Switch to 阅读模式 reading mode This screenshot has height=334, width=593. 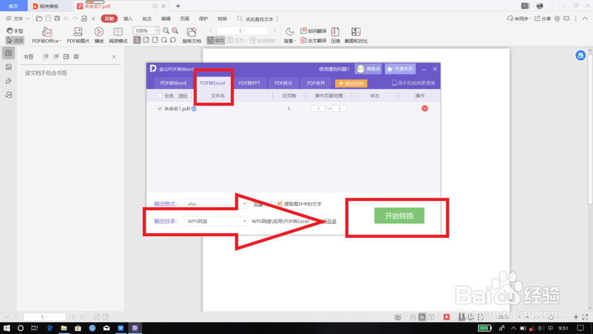coord(118,36)
